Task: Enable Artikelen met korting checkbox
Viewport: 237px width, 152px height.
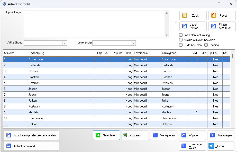Action: [181, 35]
